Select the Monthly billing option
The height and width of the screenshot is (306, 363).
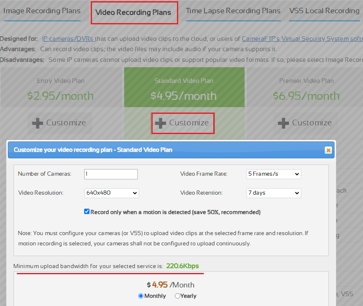point(141,296)
